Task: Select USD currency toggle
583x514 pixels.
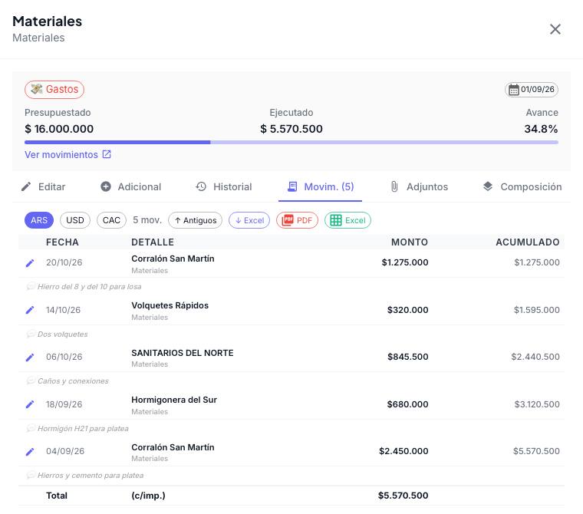Action: [74, 220]
